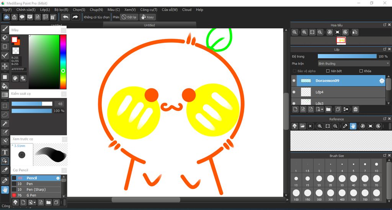Screen dimensions: 392x210
Task: Click the #FFFFFF hex color field
Action: point(18,69)
